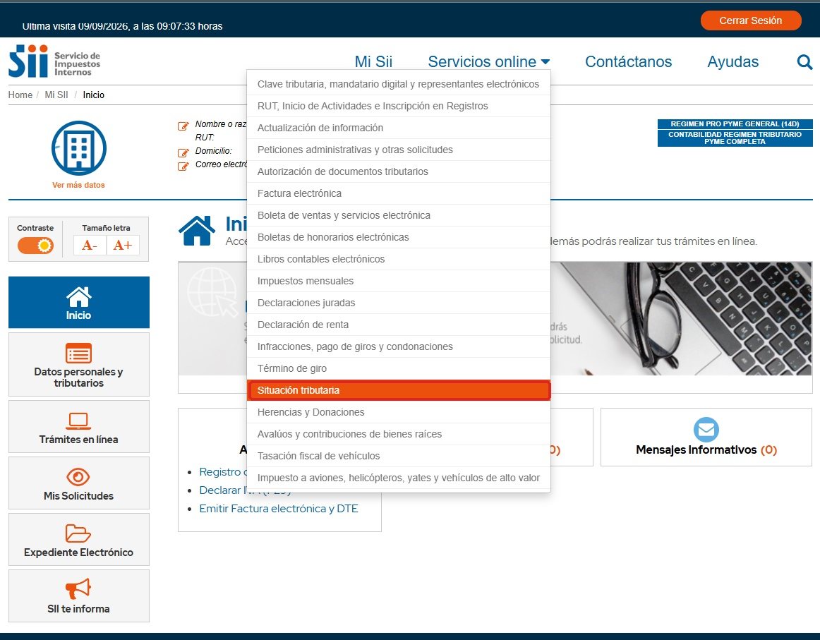
Task: Open Emitir Factura electrónica y DTE link
Action: point(279,509)
